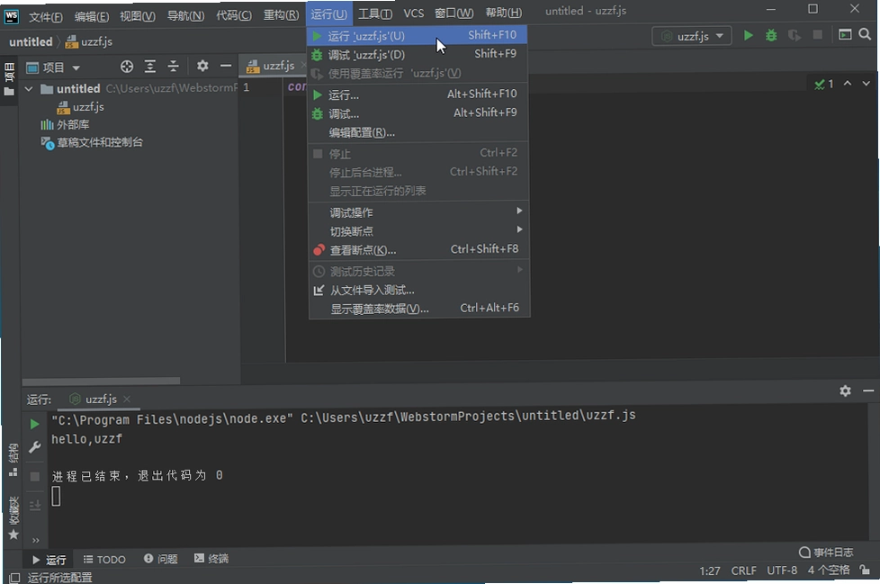Open the 导航 menu
Screen dimensions: 880x584
(185, 15)
